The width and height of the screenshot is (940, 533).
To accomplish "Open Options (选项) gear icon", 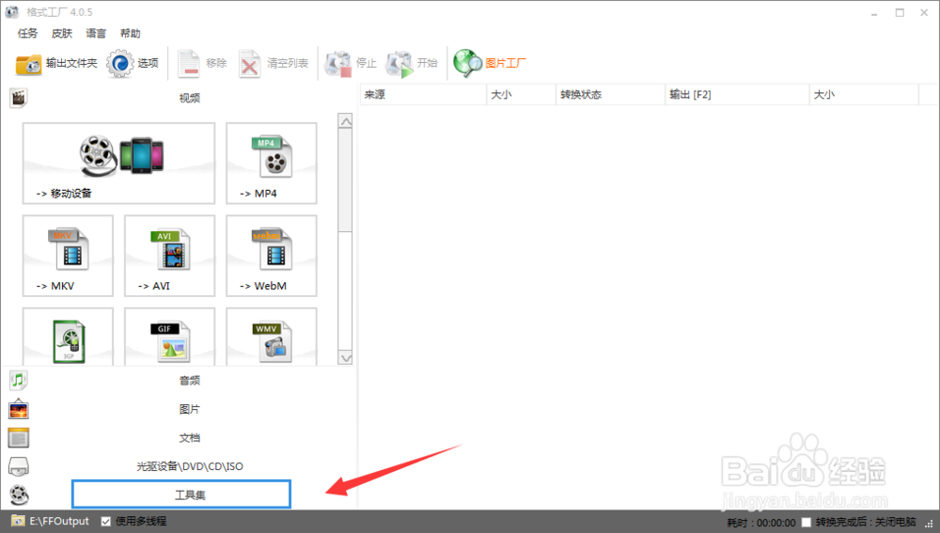I will click(x=120, y=64).
